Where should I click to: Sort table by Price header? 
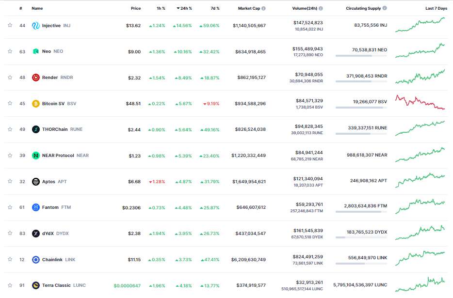(136, 8)
